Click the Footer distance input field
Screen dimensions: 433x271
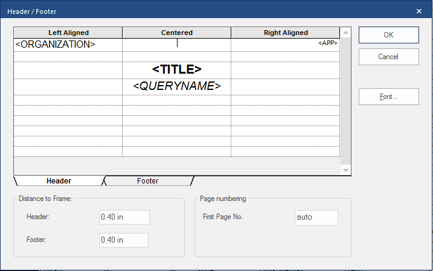(124, 240)
